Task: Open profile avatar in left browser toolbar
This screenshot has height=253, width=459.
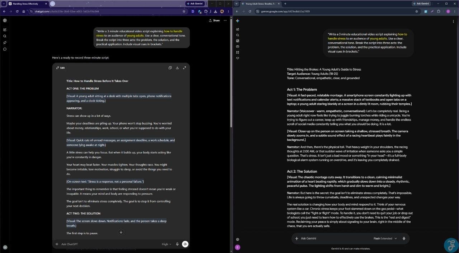Action: [x=222, y=11]
